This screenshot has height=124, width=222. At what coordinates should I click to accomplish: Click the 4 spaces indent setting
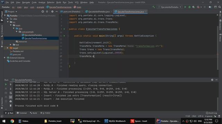209,116
